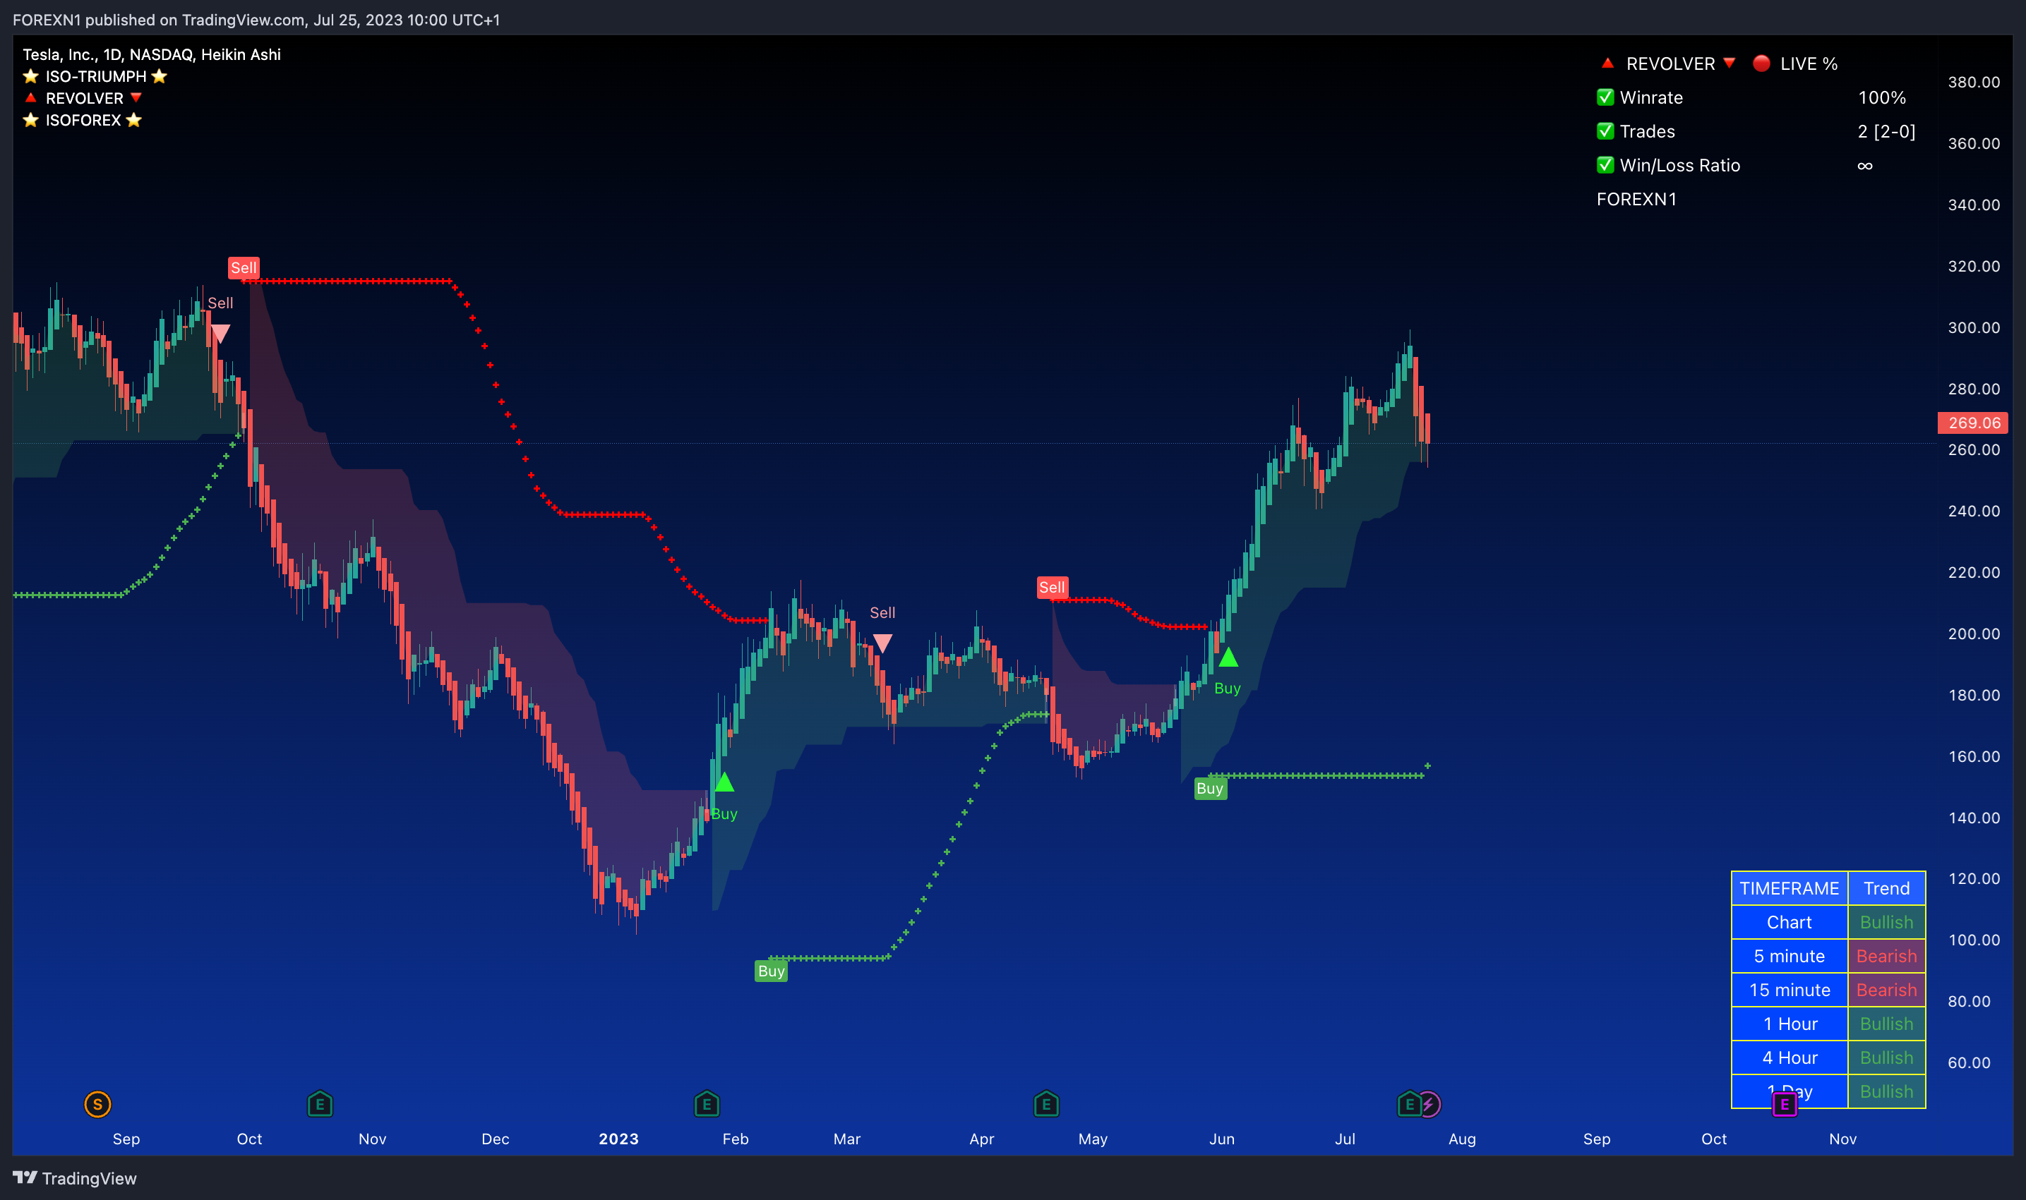
Task: Click the 60.00 price axis label
Action: [x=1969, y=1062]
